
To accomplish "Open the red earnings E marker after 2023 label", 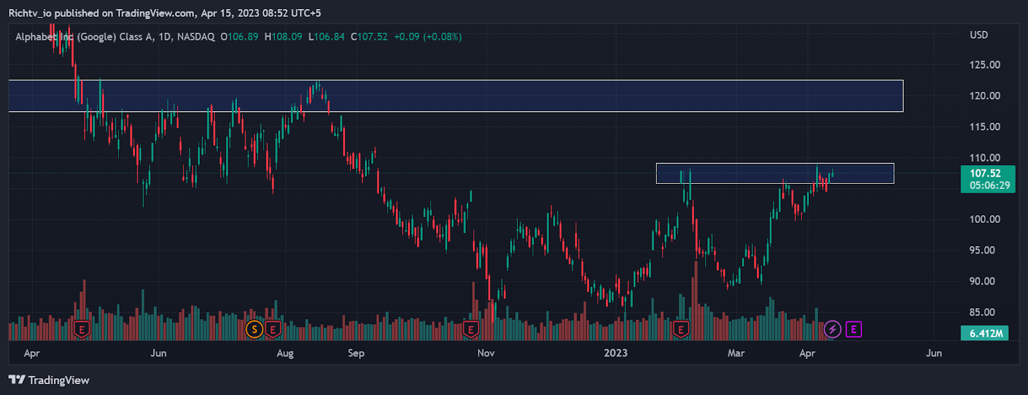I will [x=681, y=330].
